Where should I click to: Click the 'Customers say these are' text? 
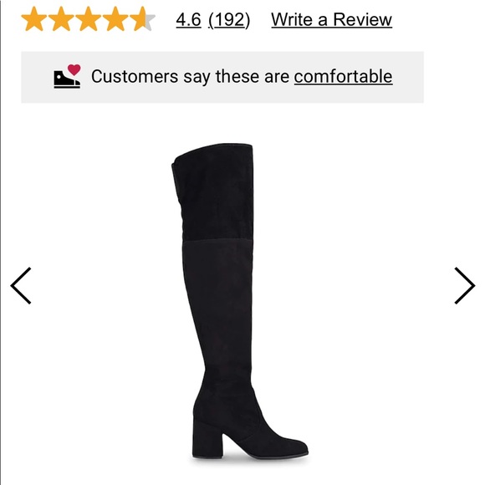click(x=190, y=76)
